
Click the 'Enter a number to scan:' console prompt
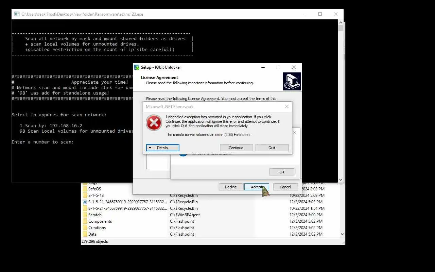pyautogui.click(x=42, y=142)
